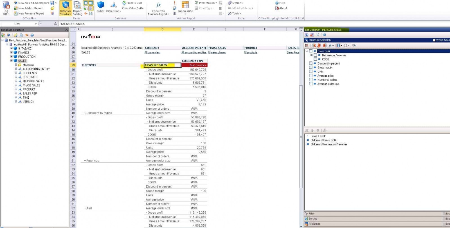Screen dimensions: 450x228
Task: Open the Name Box dropdown arrow
Action: 36,24
